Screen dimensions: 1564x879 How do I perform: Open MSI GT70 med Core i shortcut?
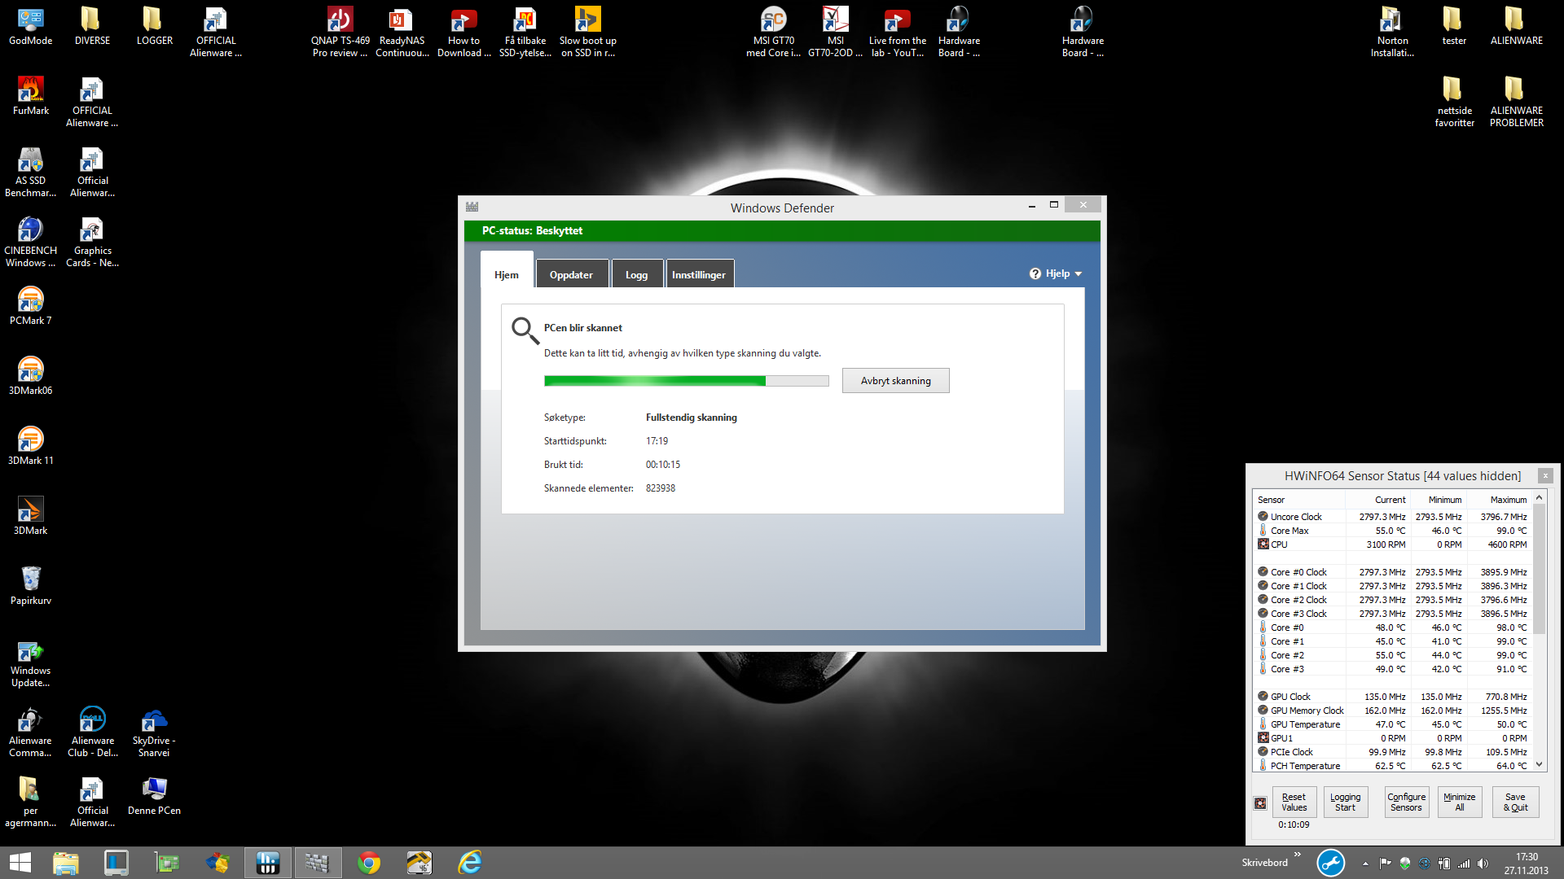coord(774,32)
